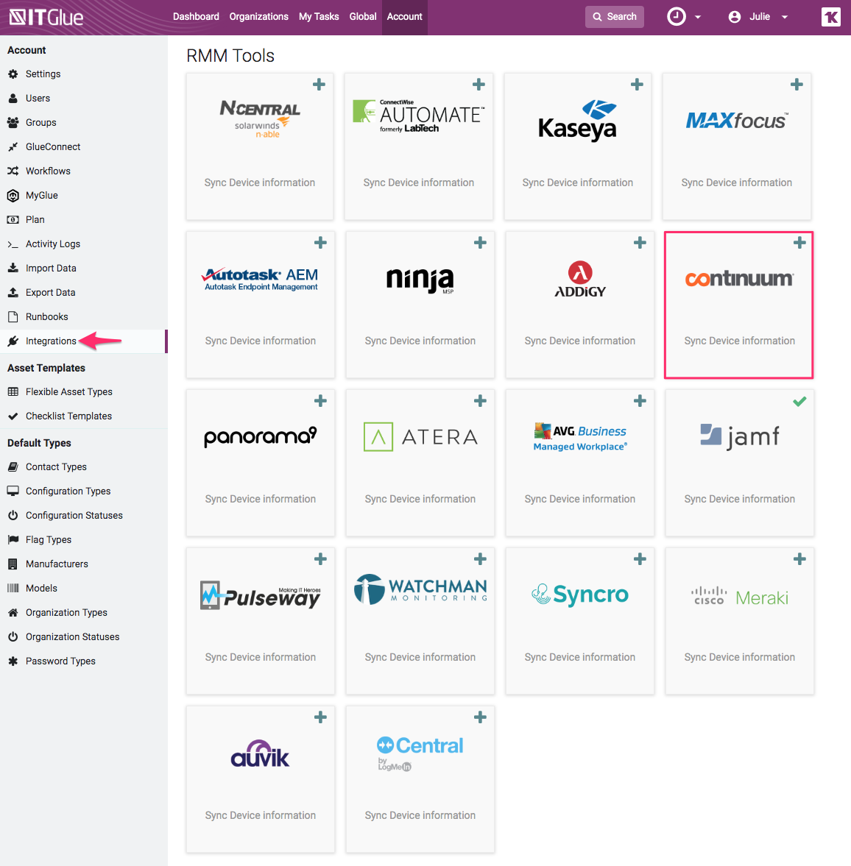Add Atera integration with plus icon

click(480, 401)
